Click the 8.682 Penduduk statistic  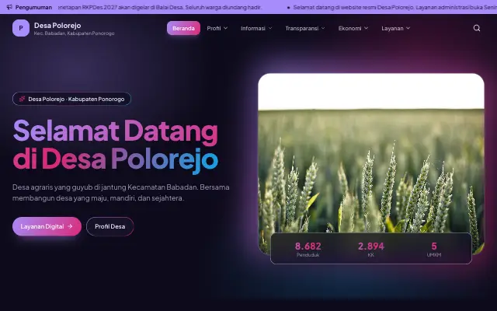308,249
